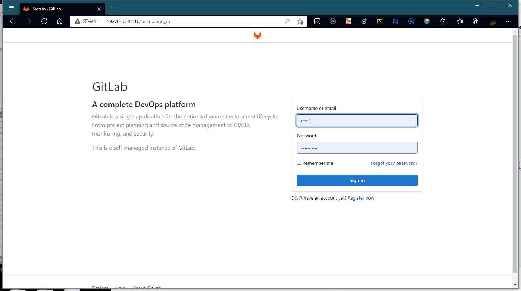This screenshot has width=521, height=291.
Task: Click 'This is a self-managed instance' text
Action: (x=144, y=148)
